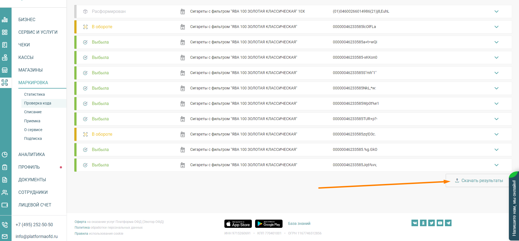Select the Списание submenu item
Viewport: 519px width, 241px height.
33,112
